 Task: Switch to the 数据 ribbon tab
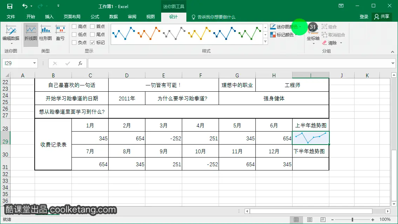point(114,17)
